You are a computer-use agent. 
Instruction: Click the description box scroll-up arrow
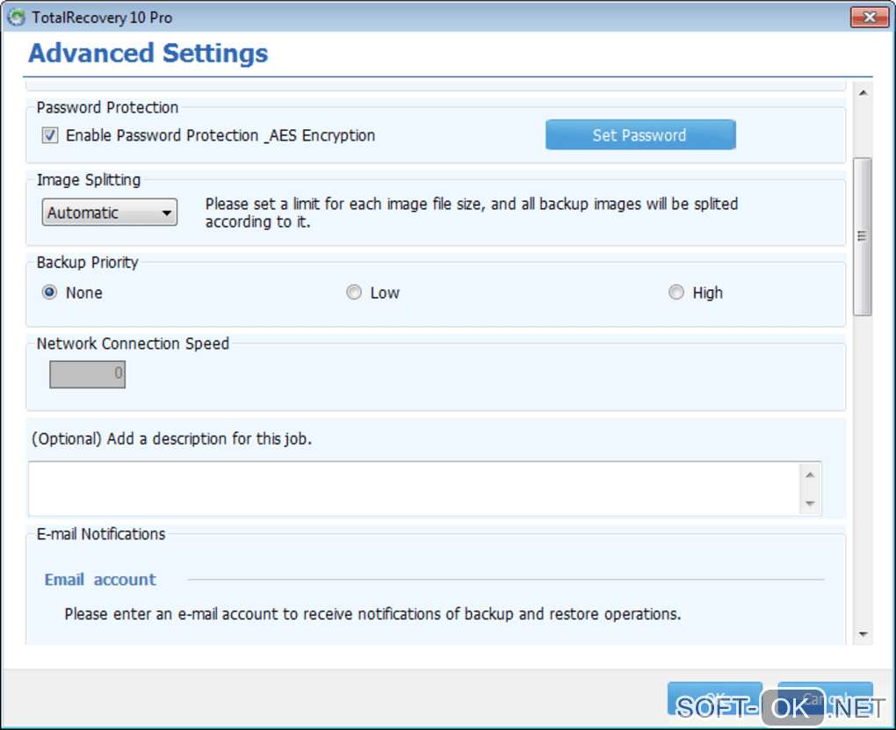click(x=810, y=474)
